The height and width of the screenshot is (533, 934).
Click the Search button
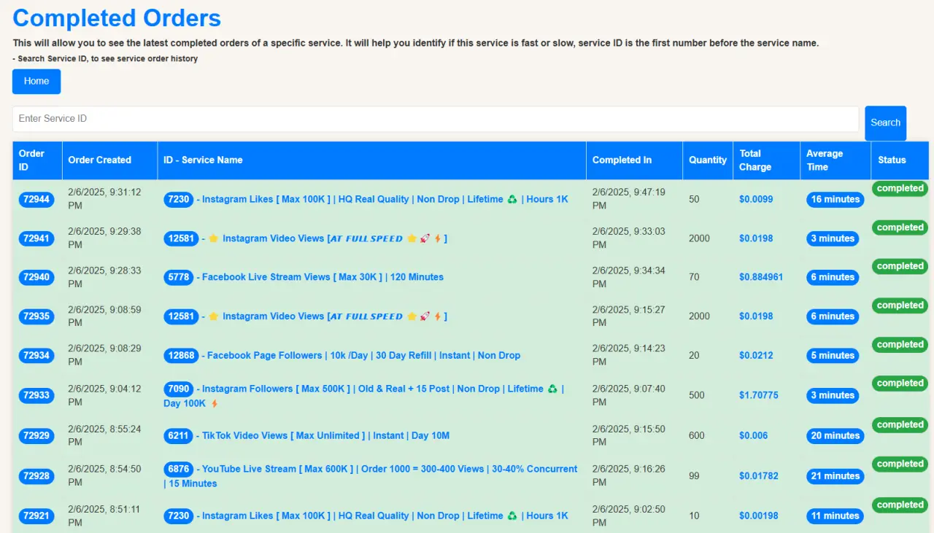tap(885, 123)
